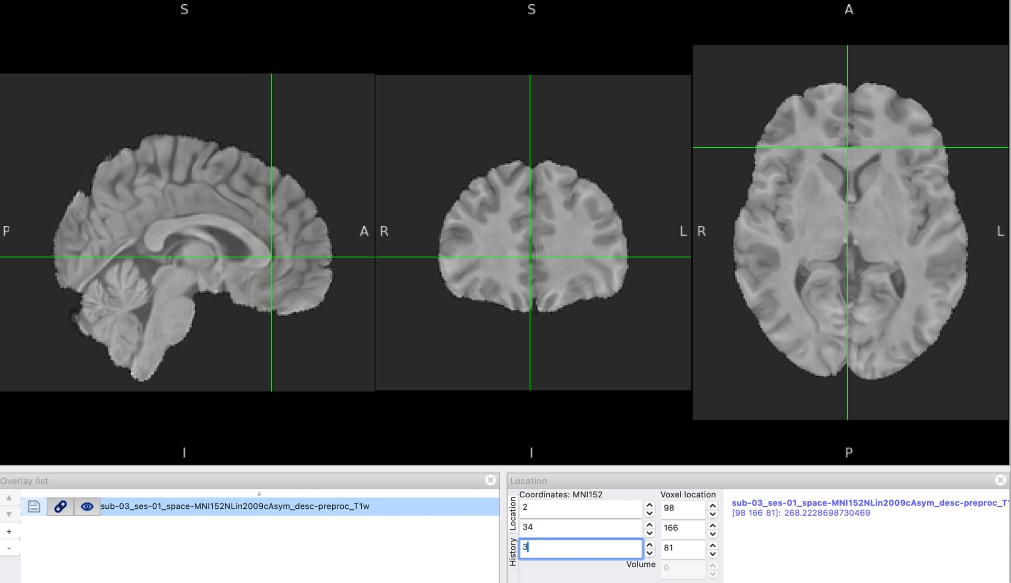Screen dimensions: 1011x583
Task: Close the Location panel
Action: tap(1000, 480)
